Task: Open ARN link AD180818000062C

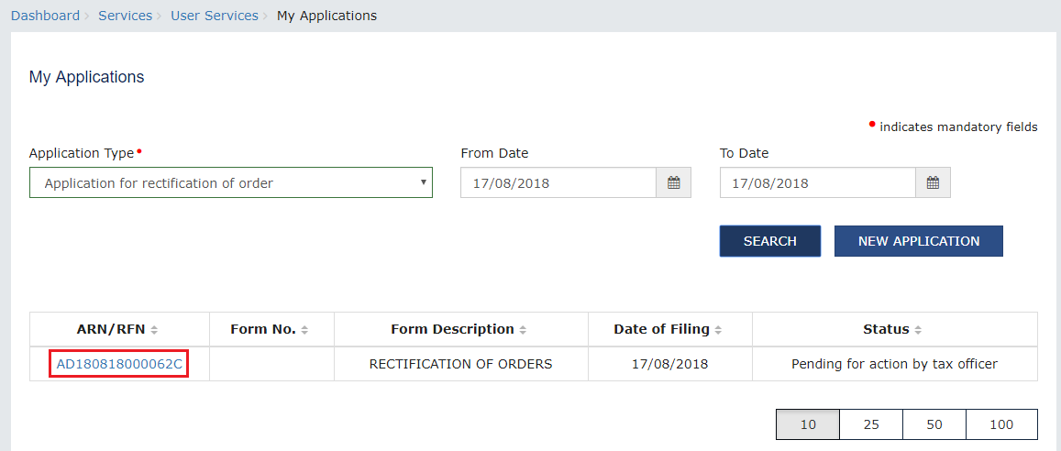Action: (119, 364)
